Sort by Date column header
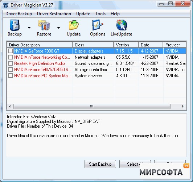 click(x=151, y=45)
